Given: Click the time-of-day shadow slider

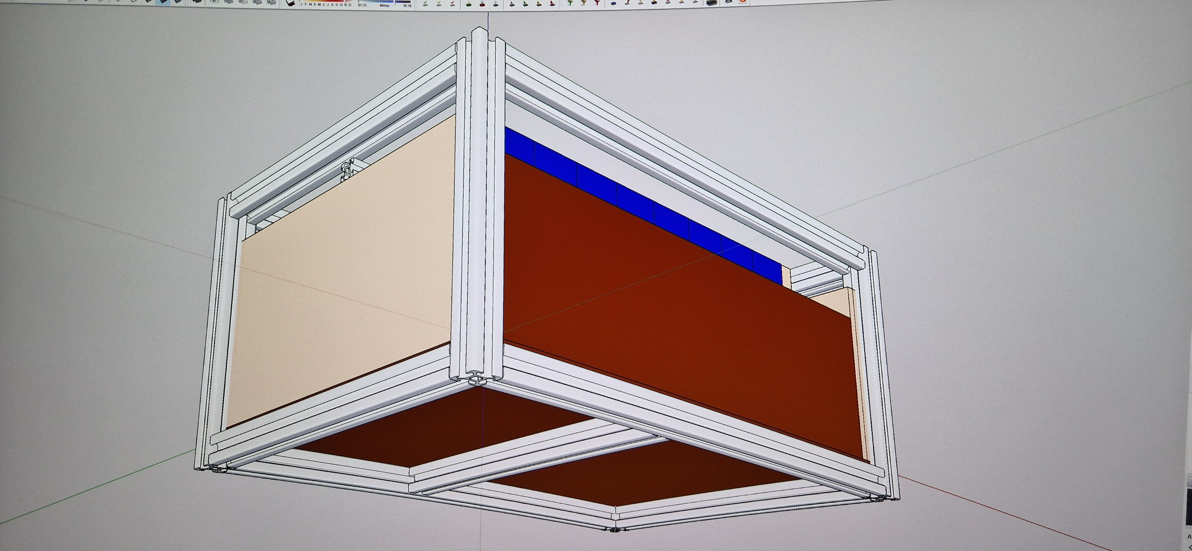Looking at the screenshot, I should coord(384,2).
